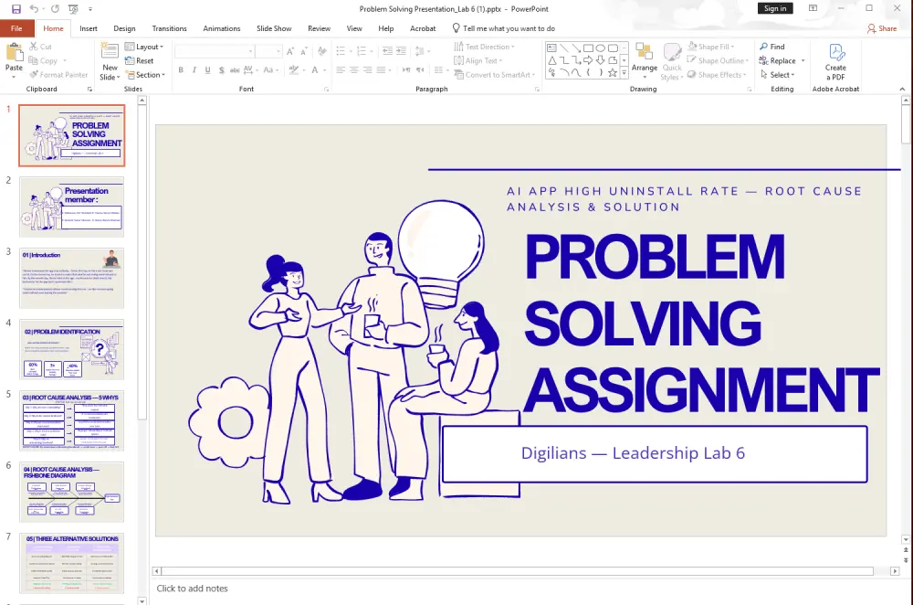Click Clear All Formatting icon

point(322,51)
